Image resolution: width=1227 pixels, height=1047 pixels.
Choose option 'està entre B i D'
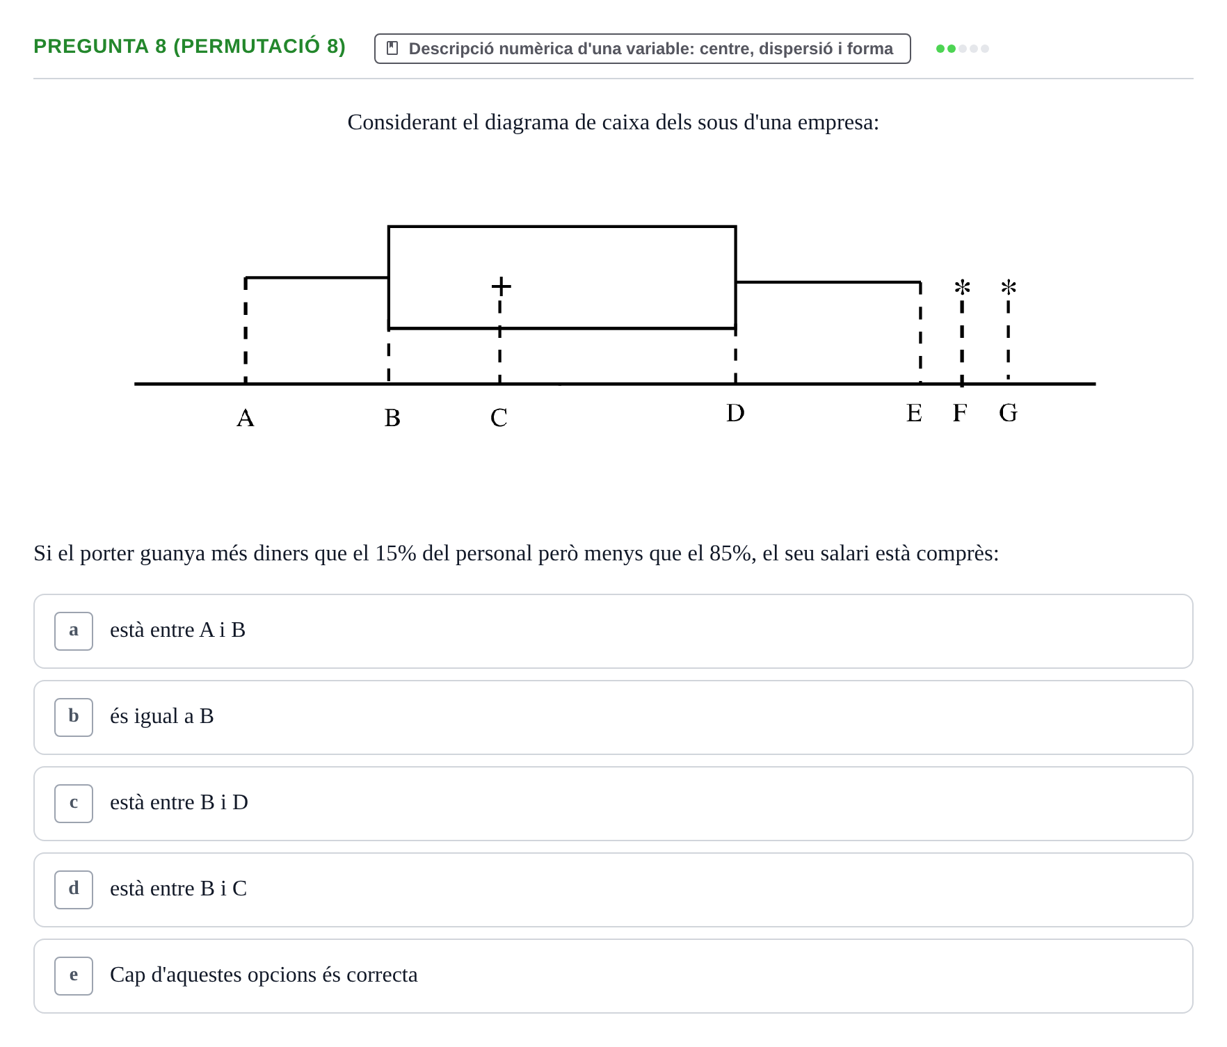click(613, 804)
